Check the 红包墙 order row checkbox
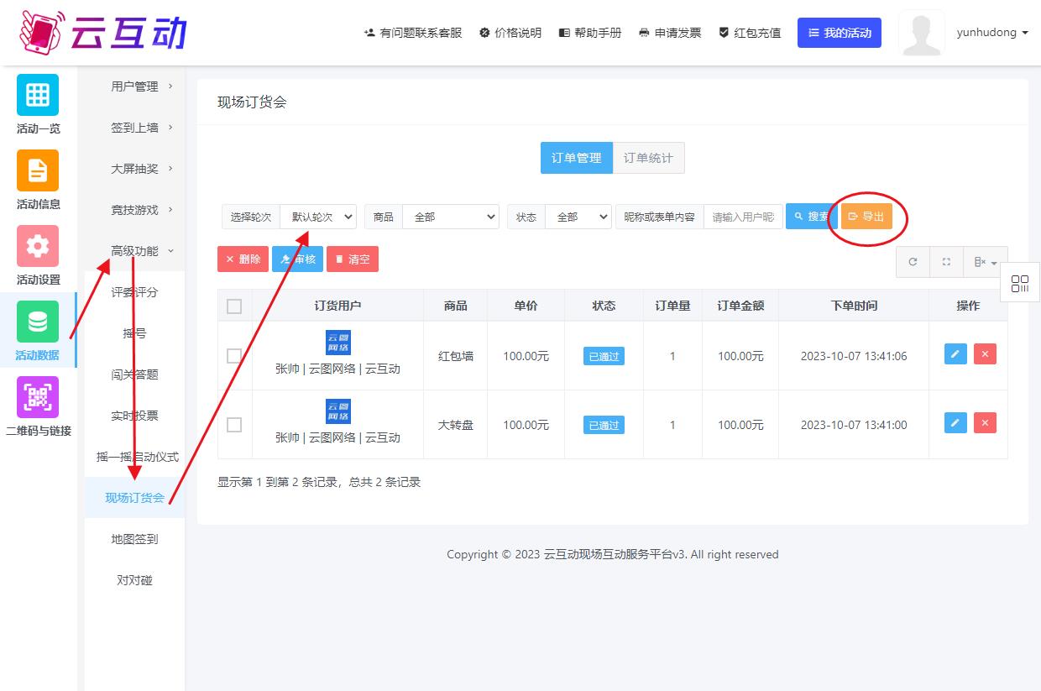Viewport: 1041px width, 691px height. pyautogui.click(x=234, y=356)
